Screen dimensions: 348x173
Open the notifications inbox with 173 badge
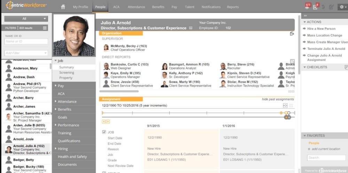click(x=307, y=7)
